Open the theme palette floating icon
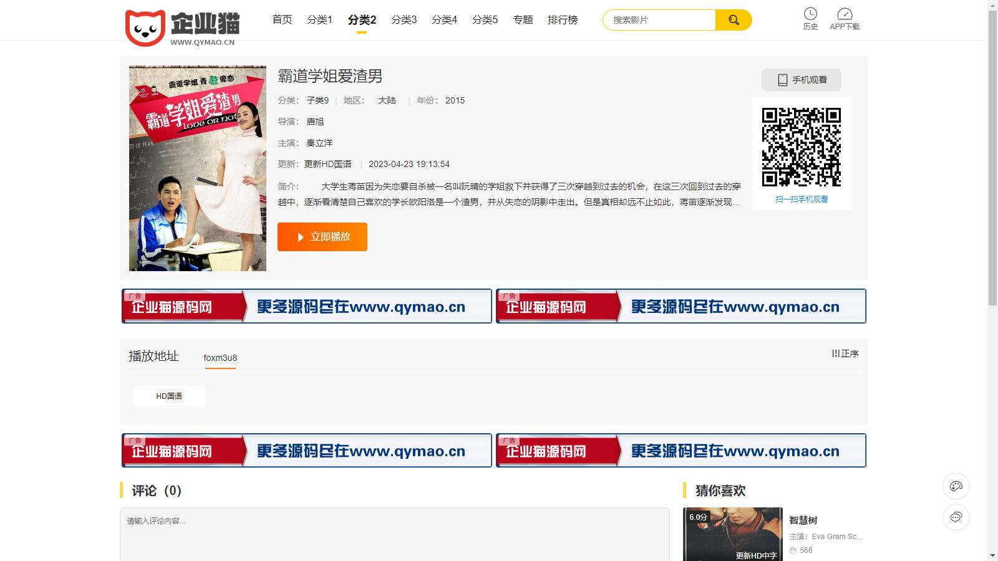Image resolution: width=998 pixels, height=561 pixels. click(x=956, y=486)
